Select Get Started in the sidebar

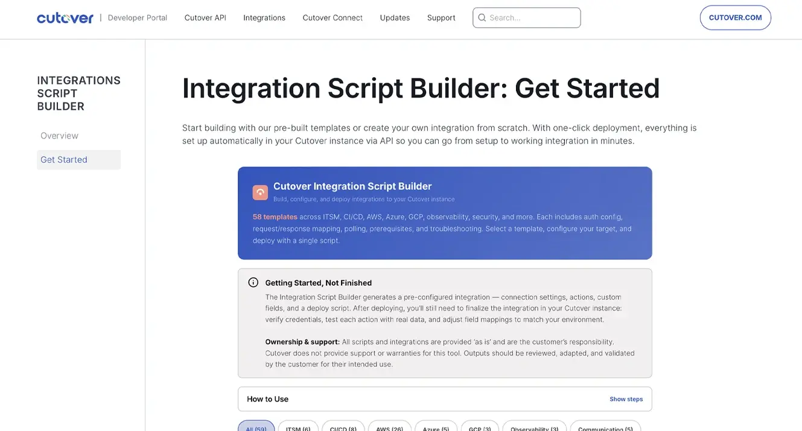pyautogui.click(x=78, y=160)
